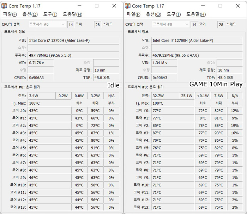Click model field in right window
Screen dimensions: 247x215
coord(197,41)
